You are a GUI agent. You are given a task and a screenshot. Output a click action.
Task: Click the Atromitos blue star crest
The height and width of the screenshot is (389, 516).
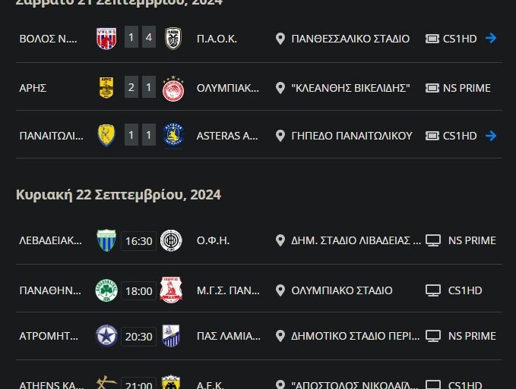click(x=106, y=336)
